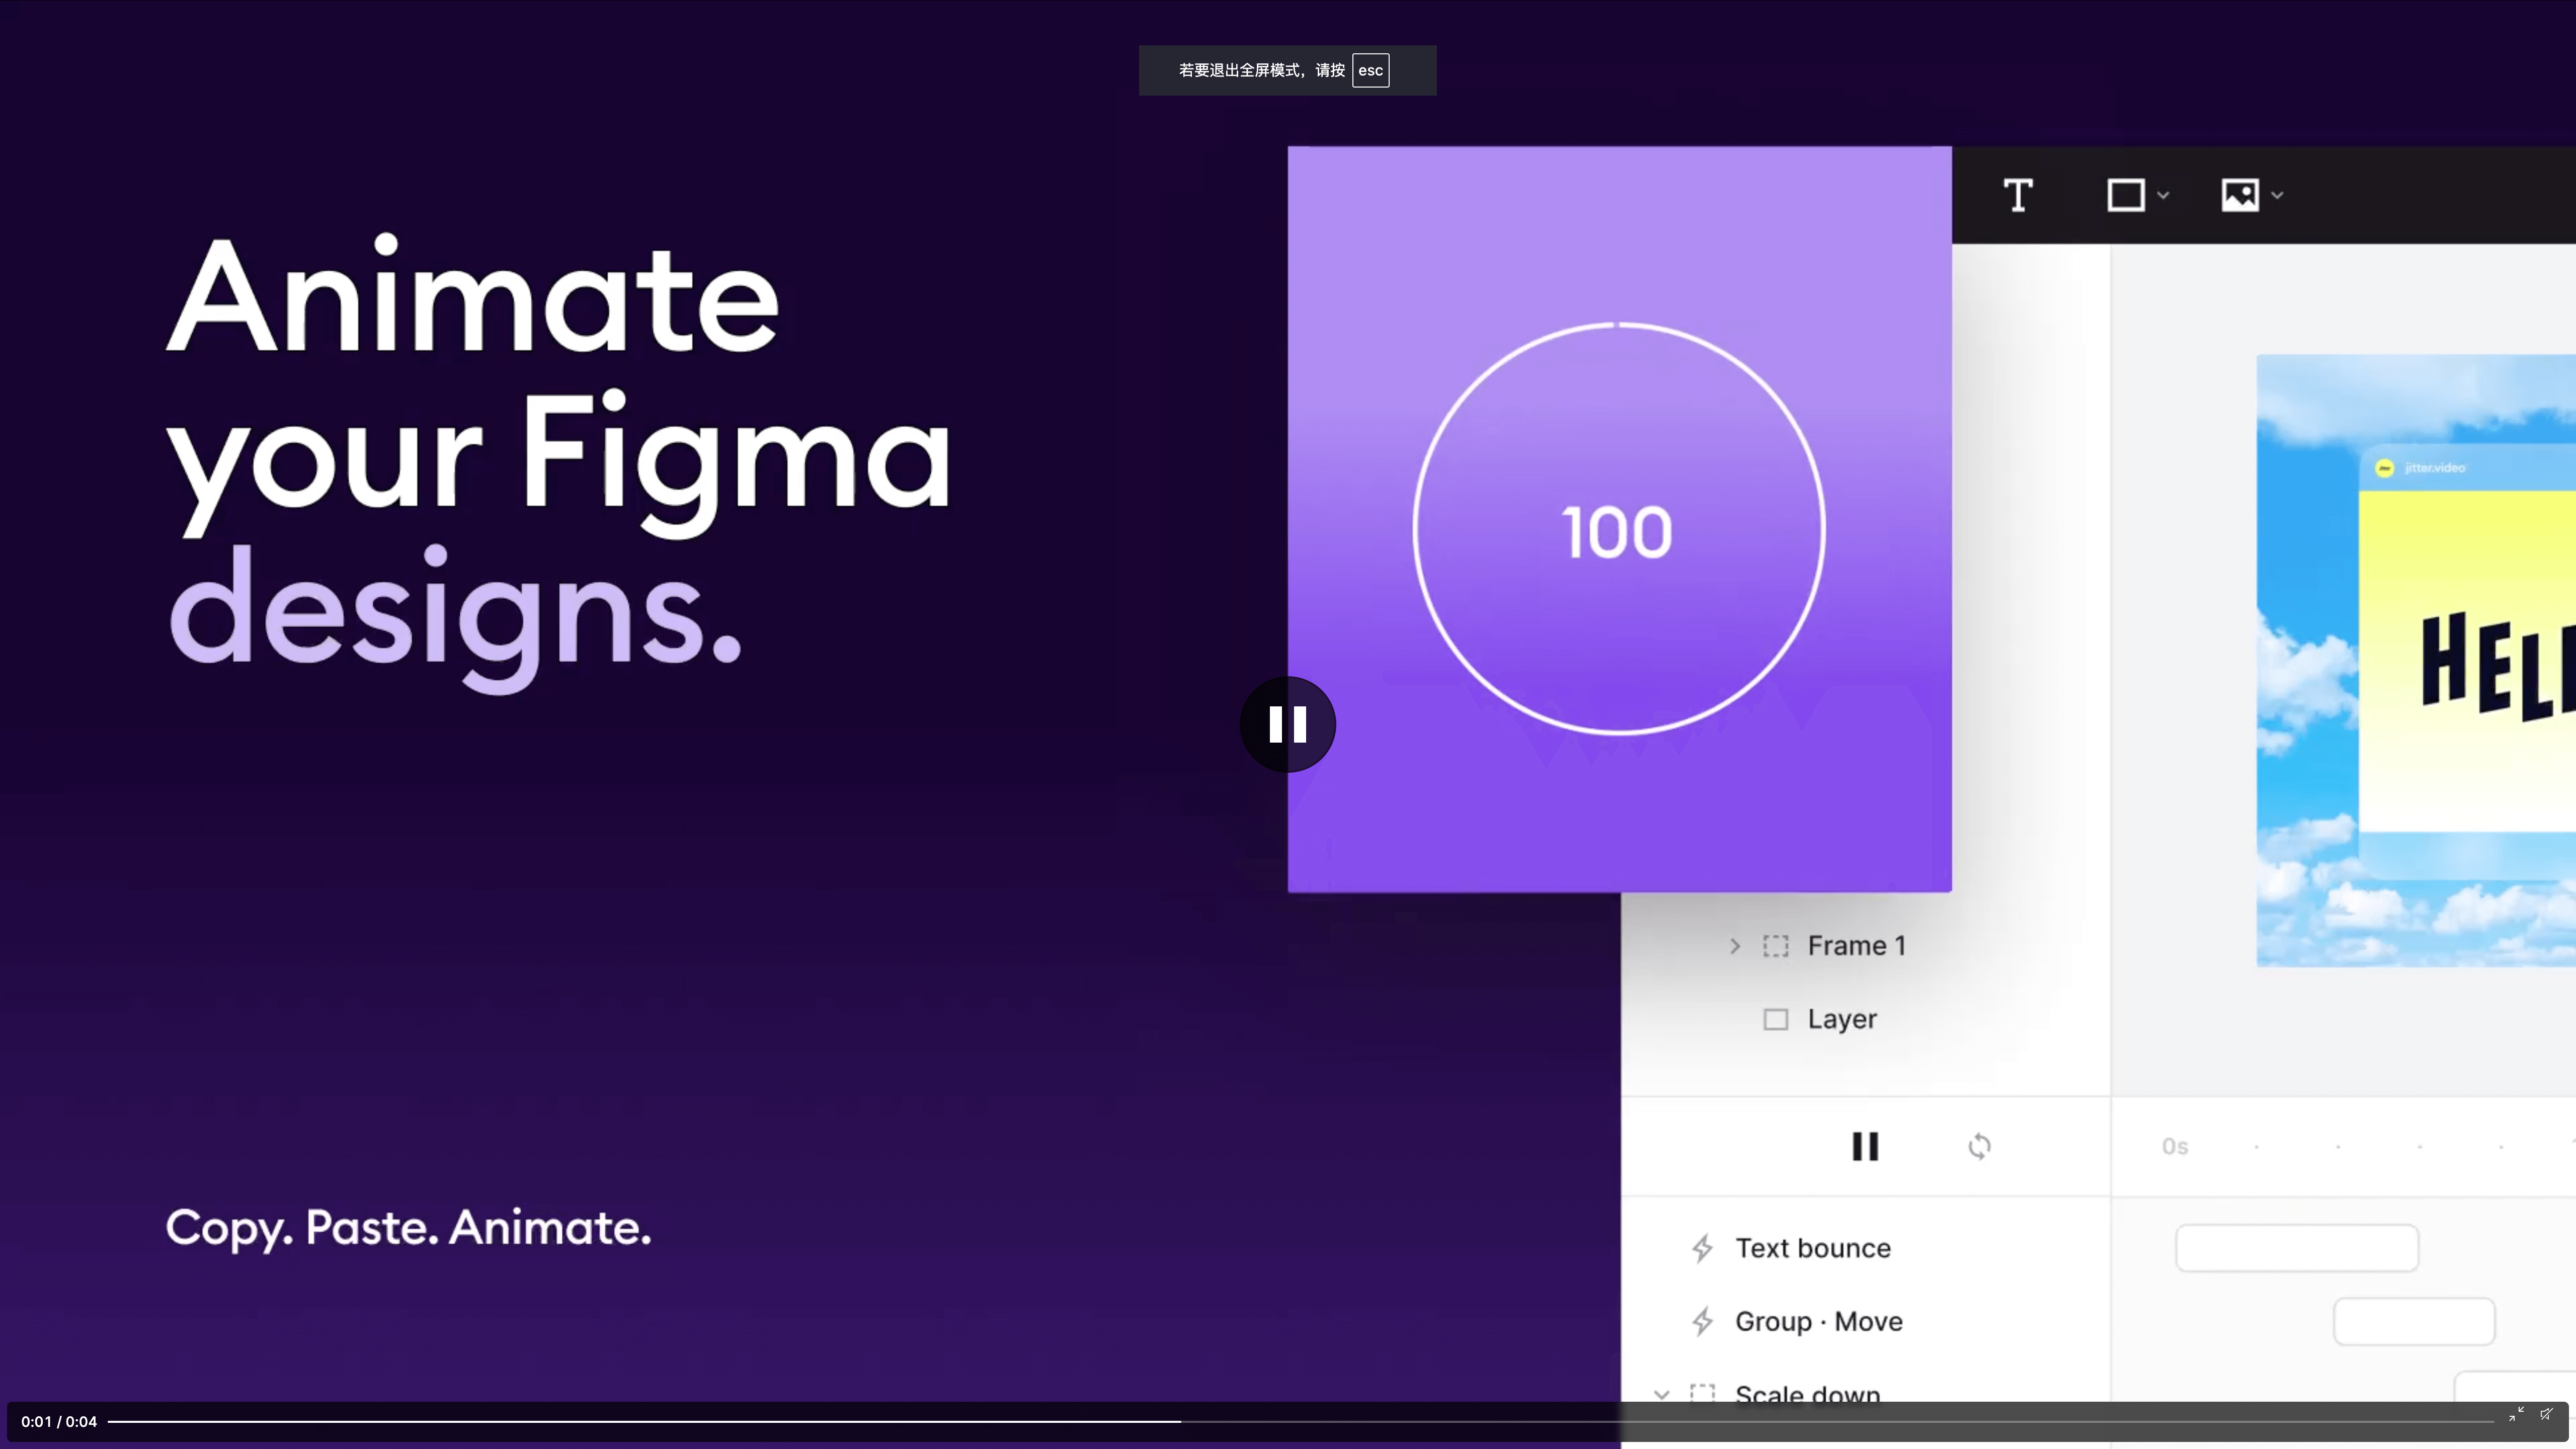
Task: Select the rectangle shape tool icon
Action: tap(2126, 195)
